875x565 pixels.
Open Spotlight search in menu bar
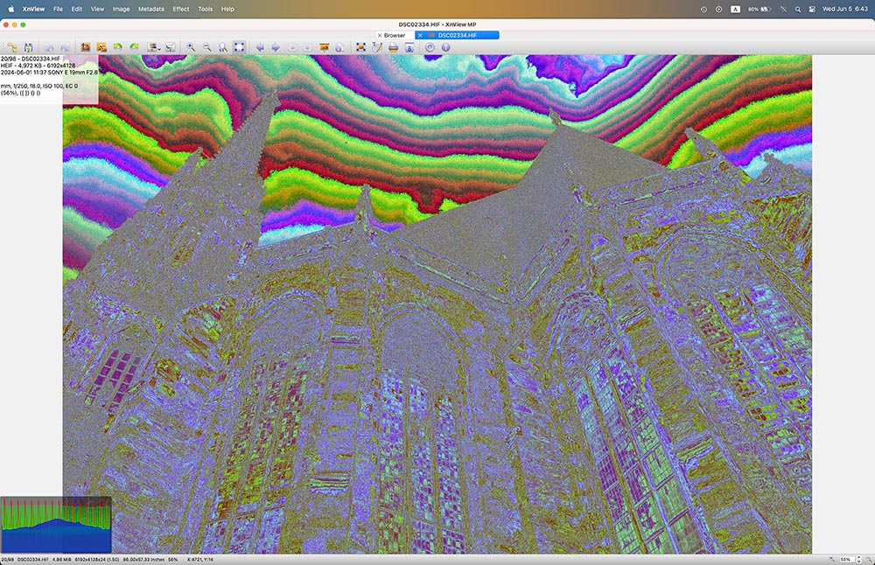coord(798,9)
